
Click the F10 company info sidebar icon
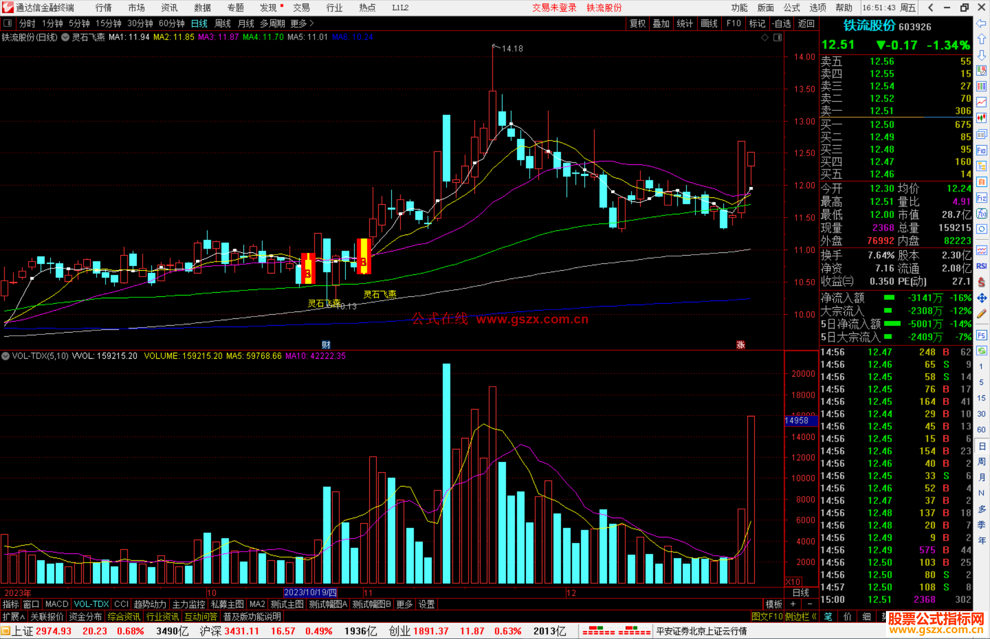coord(981,150)
